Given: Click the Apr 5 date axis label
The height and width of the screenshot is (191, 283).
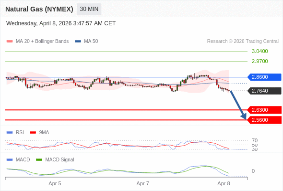Looking at the screenshot, I should (55, 184).
